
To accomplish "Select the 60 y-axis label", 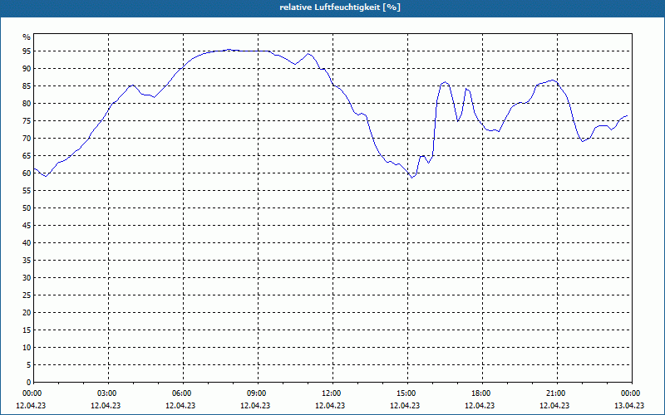I will pyautogui.click(x=27, y=173).
